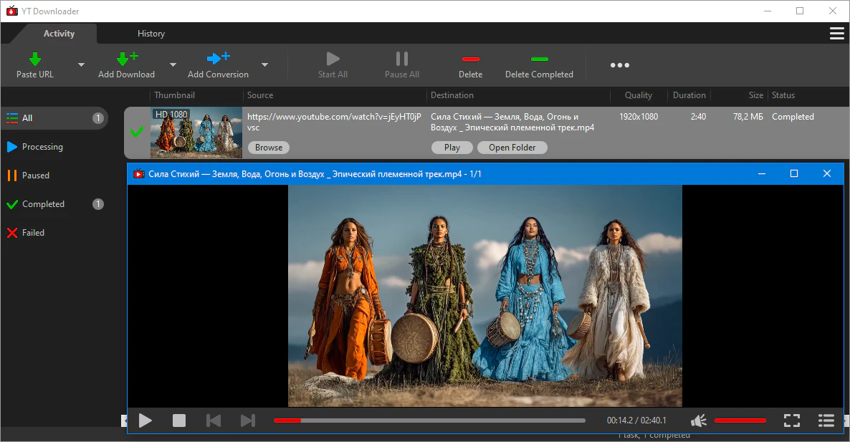Open the hamburger main menu
This screenshot has height=442, width=850.
point(836,34)
